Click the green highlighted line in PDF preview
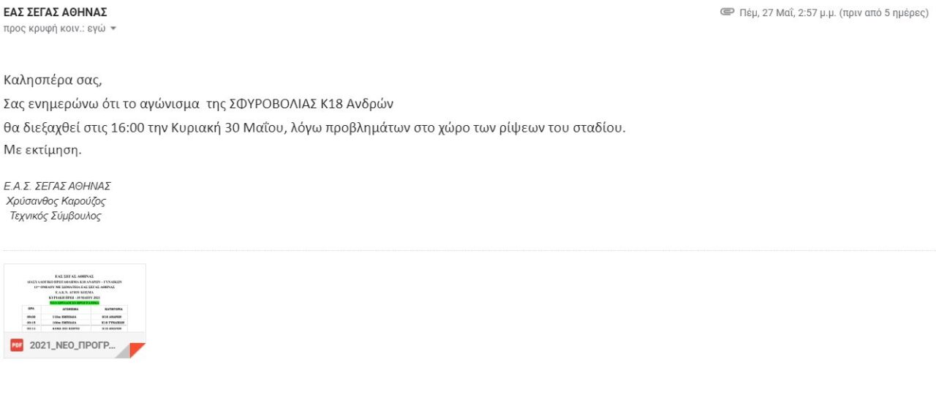The height and width of the screenshot is (395, 936). 75,302
